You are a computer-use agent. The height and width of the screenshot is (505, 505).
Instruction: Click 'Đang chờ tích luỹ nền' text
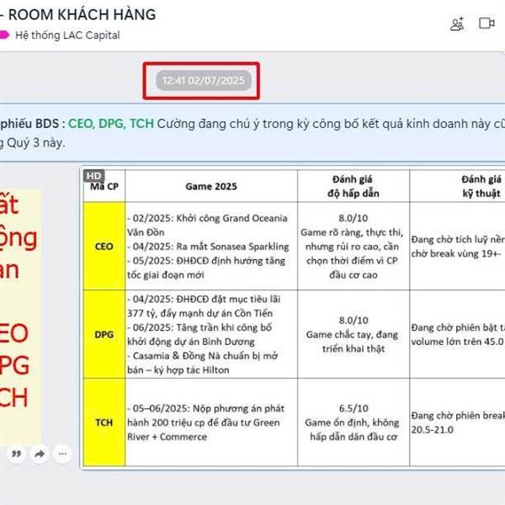point(458,239)
